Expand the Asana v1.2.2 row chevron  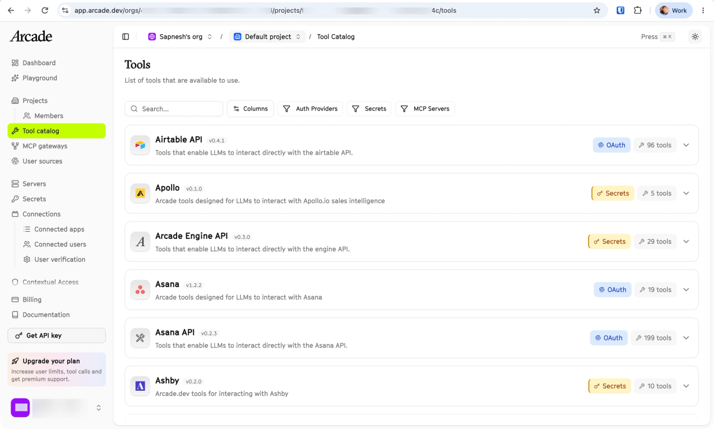[x=686, y=290]
